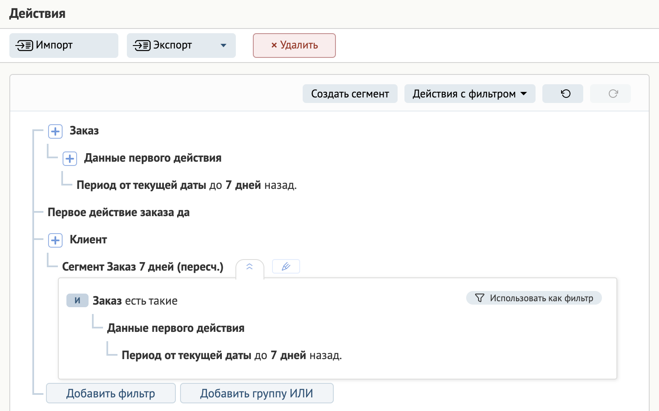Collapse the segment panel chevron tab

[x=250, y=267]
